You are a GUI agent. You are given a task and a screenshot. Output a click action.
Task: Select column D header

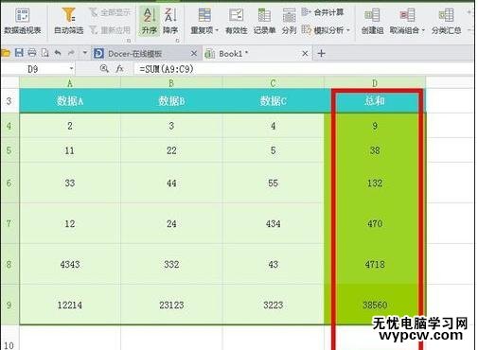[375, 83]
